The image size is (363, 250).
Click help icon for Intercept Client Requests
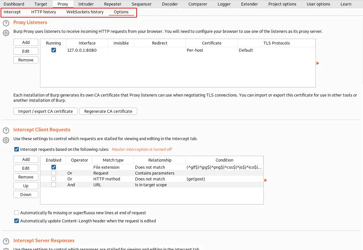pos(6,131)
